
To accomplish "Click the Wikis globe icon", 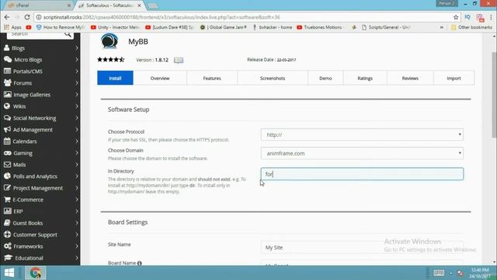I will tap(7, 107).
